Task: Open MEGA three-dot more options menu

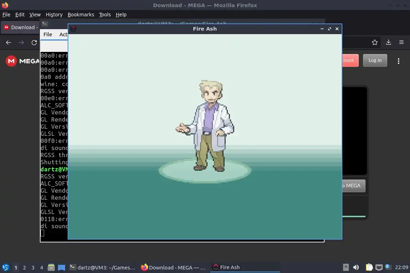Action: (x=399, y=61)
